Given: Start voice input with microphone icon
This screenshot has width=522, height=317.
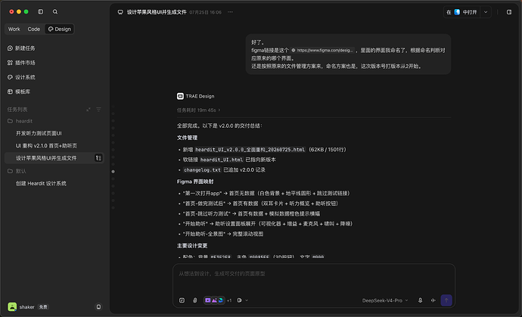Looking at the screenshot, I should pos(420,300).
